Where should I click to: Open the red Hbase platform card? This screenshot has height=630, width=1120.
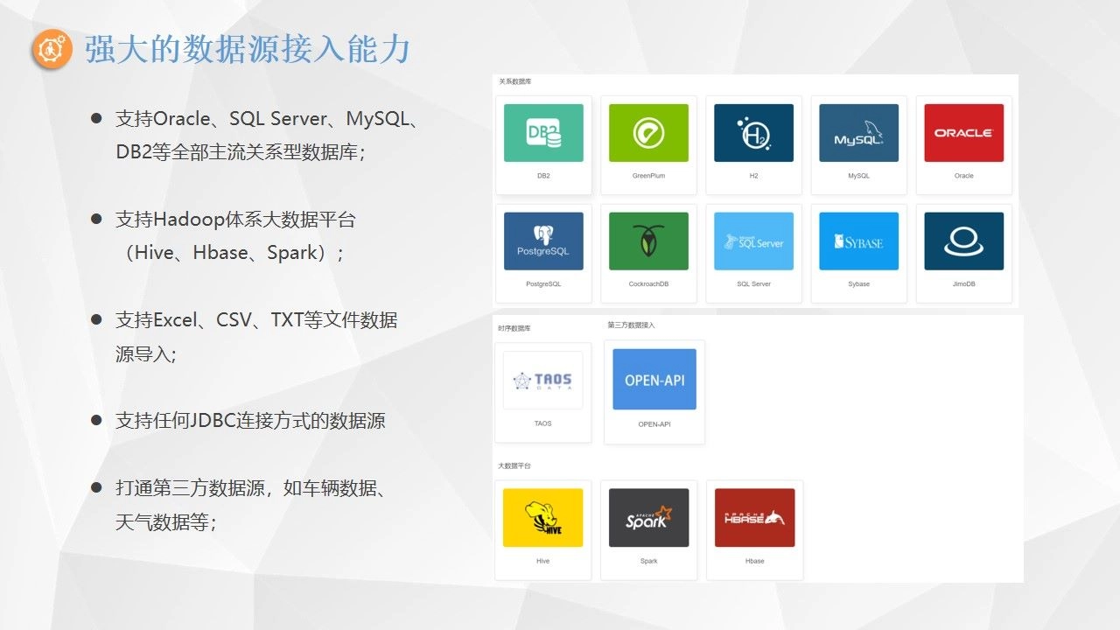point(754,529)
